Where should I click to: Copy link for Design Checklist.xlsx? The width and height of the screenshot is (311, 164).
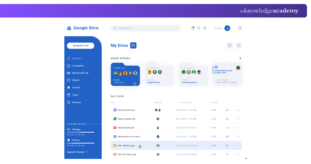click(x=227, y=119)
